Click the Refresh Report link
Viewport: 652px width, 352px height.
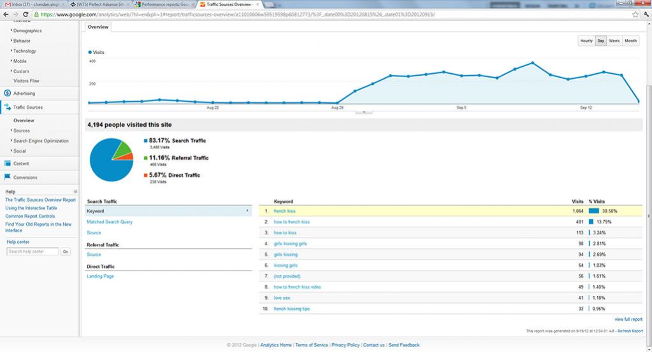tap(630, 331)
